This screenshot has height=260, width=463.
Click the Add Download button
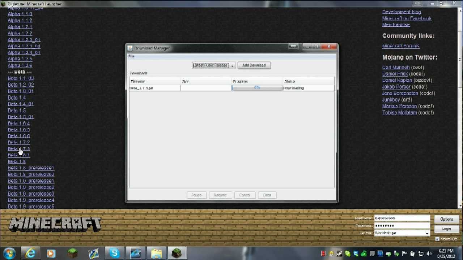click(254, 65)
